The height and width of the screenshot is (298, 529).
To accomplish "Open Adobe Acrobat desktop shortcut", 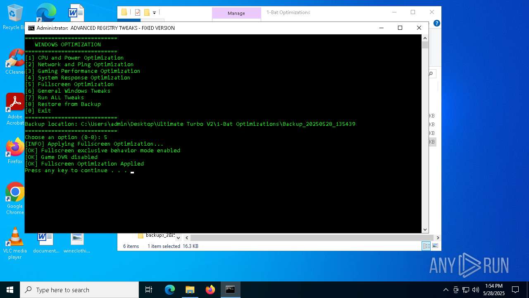I will [x=15, y=109].
